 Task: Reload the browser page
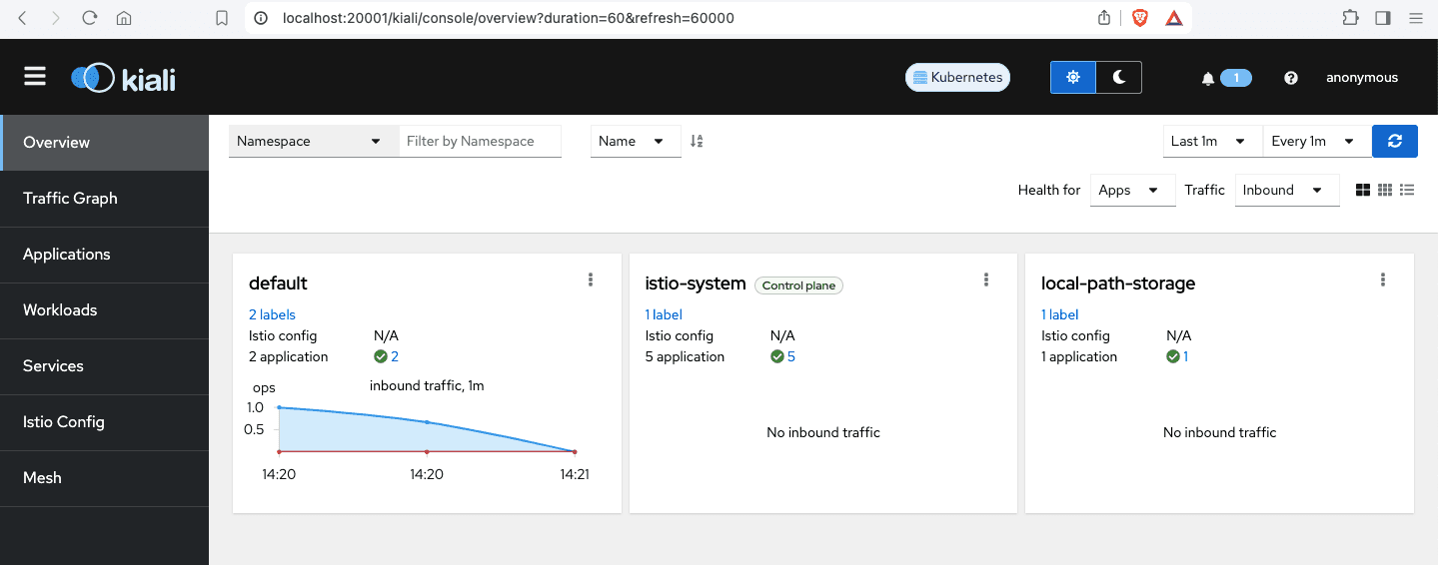coord(89,18)
